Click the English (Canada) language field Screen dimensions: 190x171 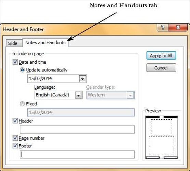coord(59,95)
